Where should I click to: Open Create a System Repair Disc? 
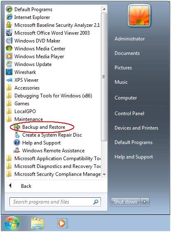click(x=52, y=135)
